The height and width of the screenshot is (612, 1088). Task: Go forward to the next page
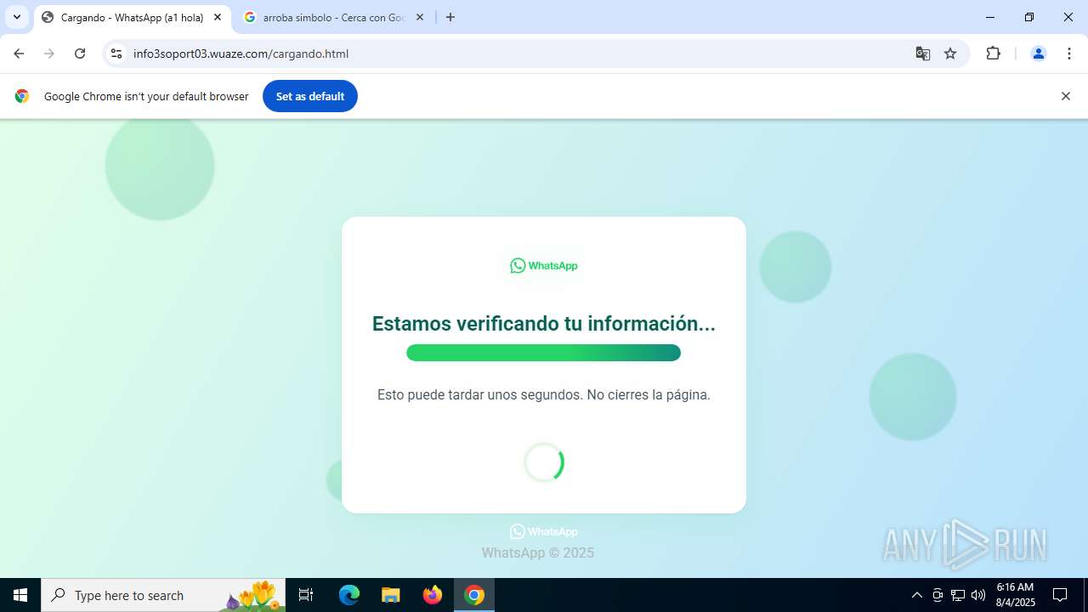(x=49, y=54)
